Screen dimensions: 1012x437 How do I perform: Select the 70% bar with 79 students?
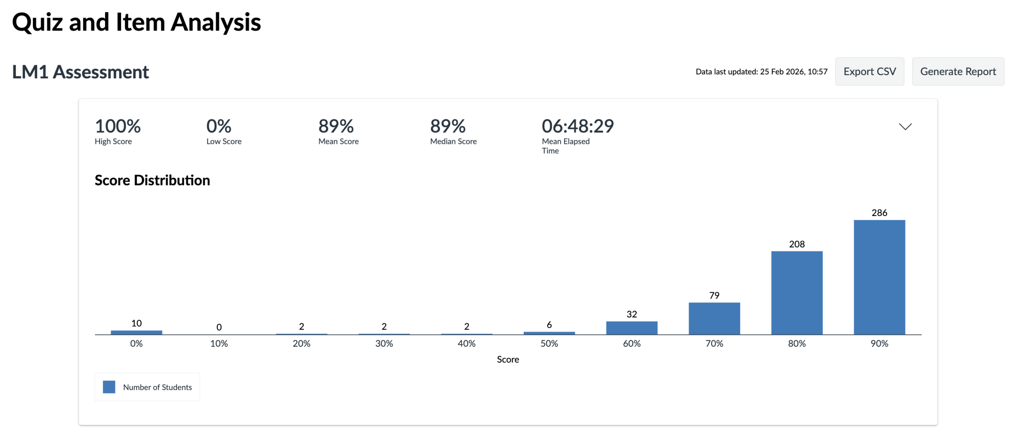(x=714, y=318)
